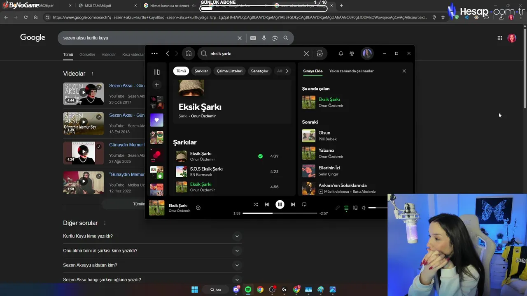Toggle repeat mode in Spotify

(x=304, y=204)
